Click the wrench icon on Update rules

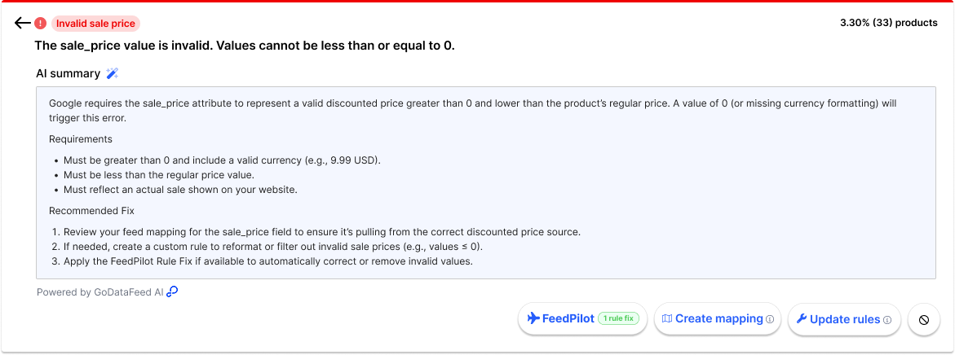click(801, 319)
